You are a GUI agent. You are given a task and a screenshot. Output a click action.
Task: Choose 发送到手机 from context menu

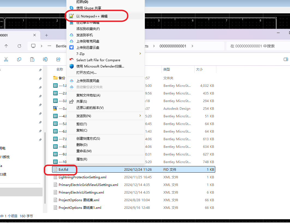[x=105, y=35]
